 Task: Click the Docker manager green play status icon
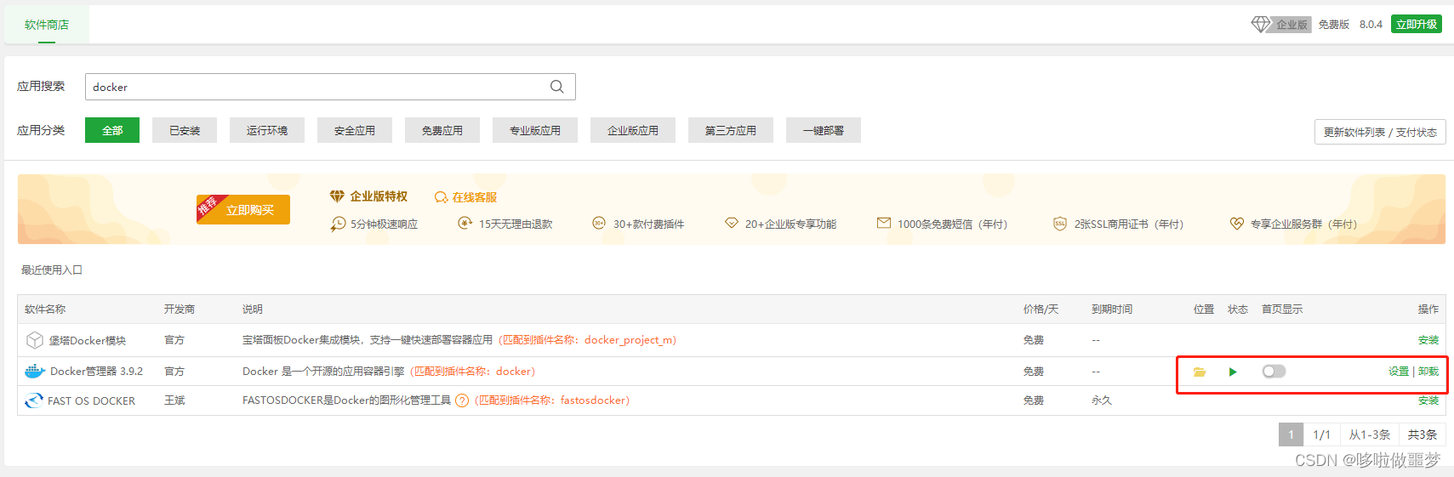pos(1233,372)
